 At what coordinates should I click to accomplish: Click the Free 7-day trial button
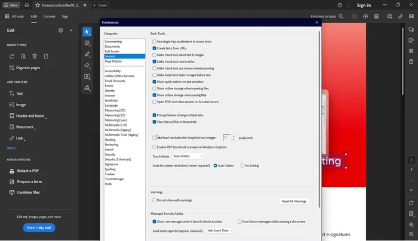39,228
